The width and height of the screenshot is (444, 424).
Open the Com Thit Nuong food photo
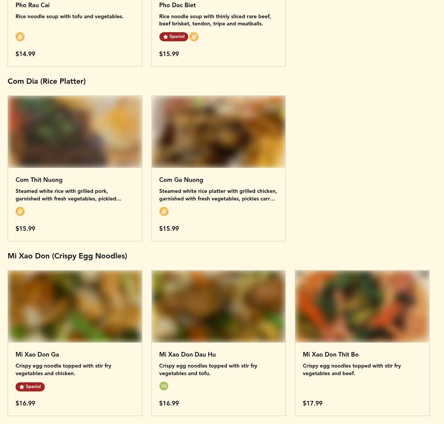(x=75, y=132)
